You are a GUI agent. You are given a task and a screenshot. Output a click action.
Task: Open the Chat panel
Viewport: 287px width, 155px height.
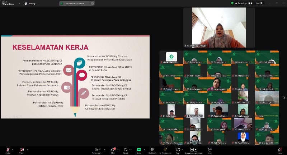click(x=113, y=150)
